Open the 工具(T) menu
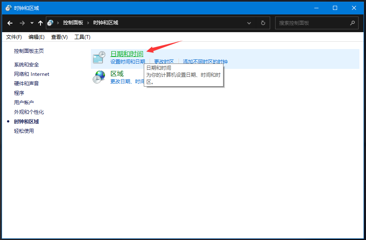 tap(82, 37)
